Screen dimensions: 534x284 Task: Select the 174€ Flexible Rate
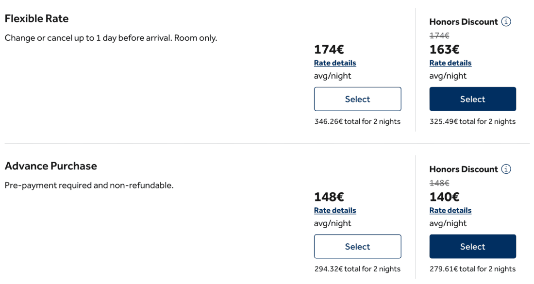tap(357, 99)
